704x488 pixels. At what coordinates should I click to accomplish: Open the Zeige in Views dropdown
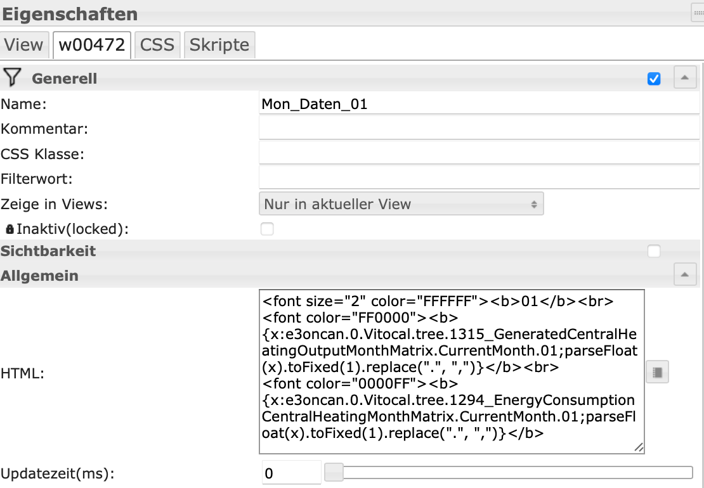click(401, 204)
